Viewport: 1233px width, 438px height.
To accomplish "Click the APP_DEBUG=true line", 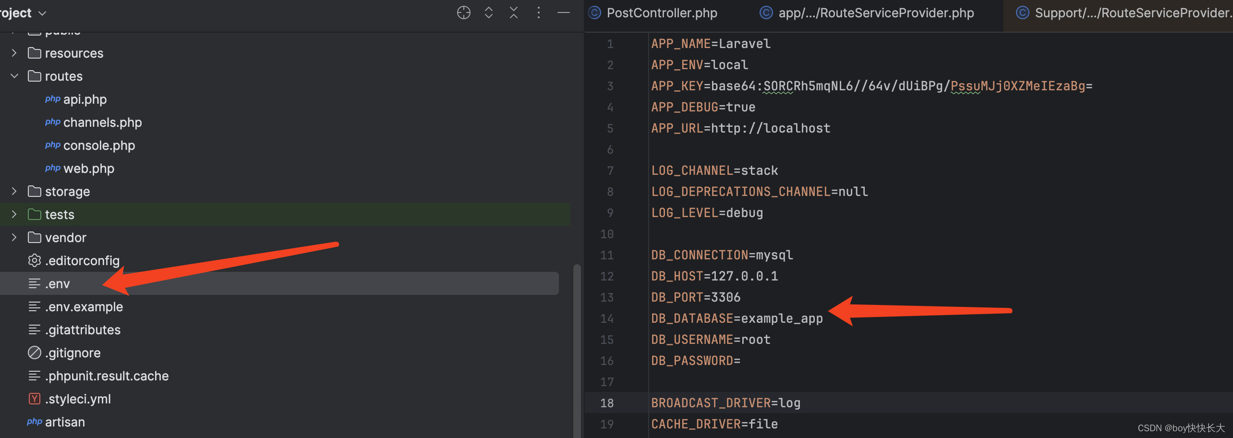I will tap(703, 107).
